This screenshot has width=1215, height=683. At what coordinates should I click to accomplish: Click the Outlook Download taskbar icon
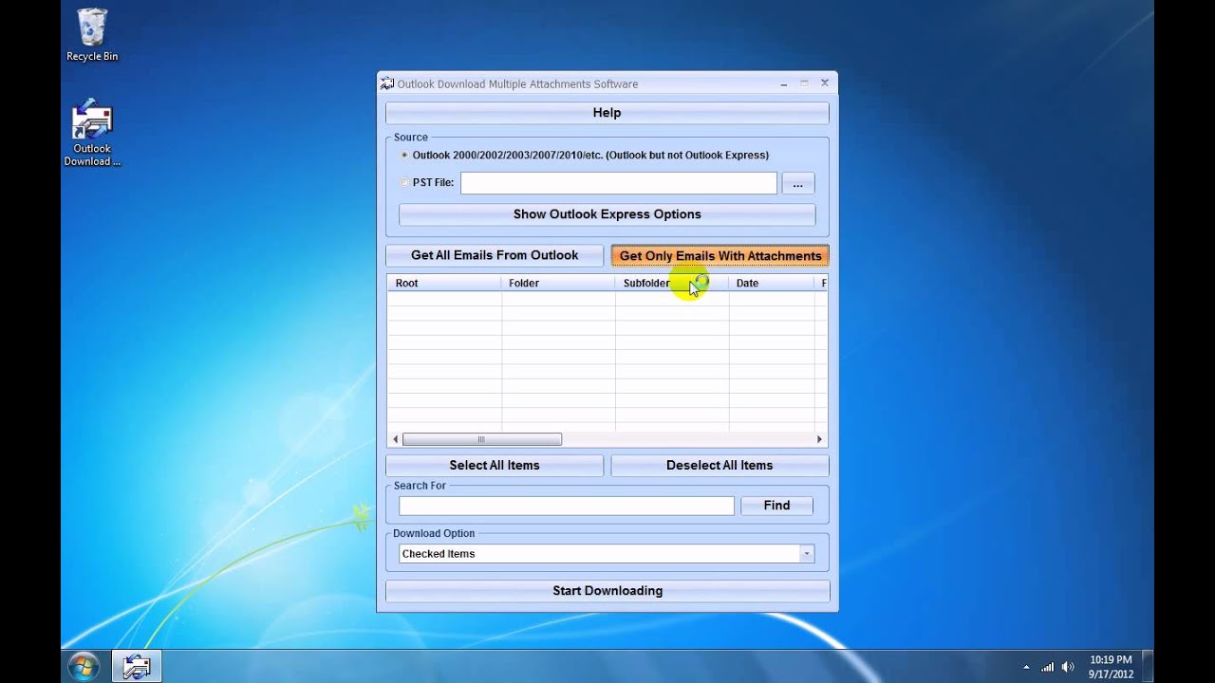[137, 667]
